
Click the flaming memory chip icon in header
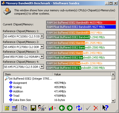[x=7, y=12]
